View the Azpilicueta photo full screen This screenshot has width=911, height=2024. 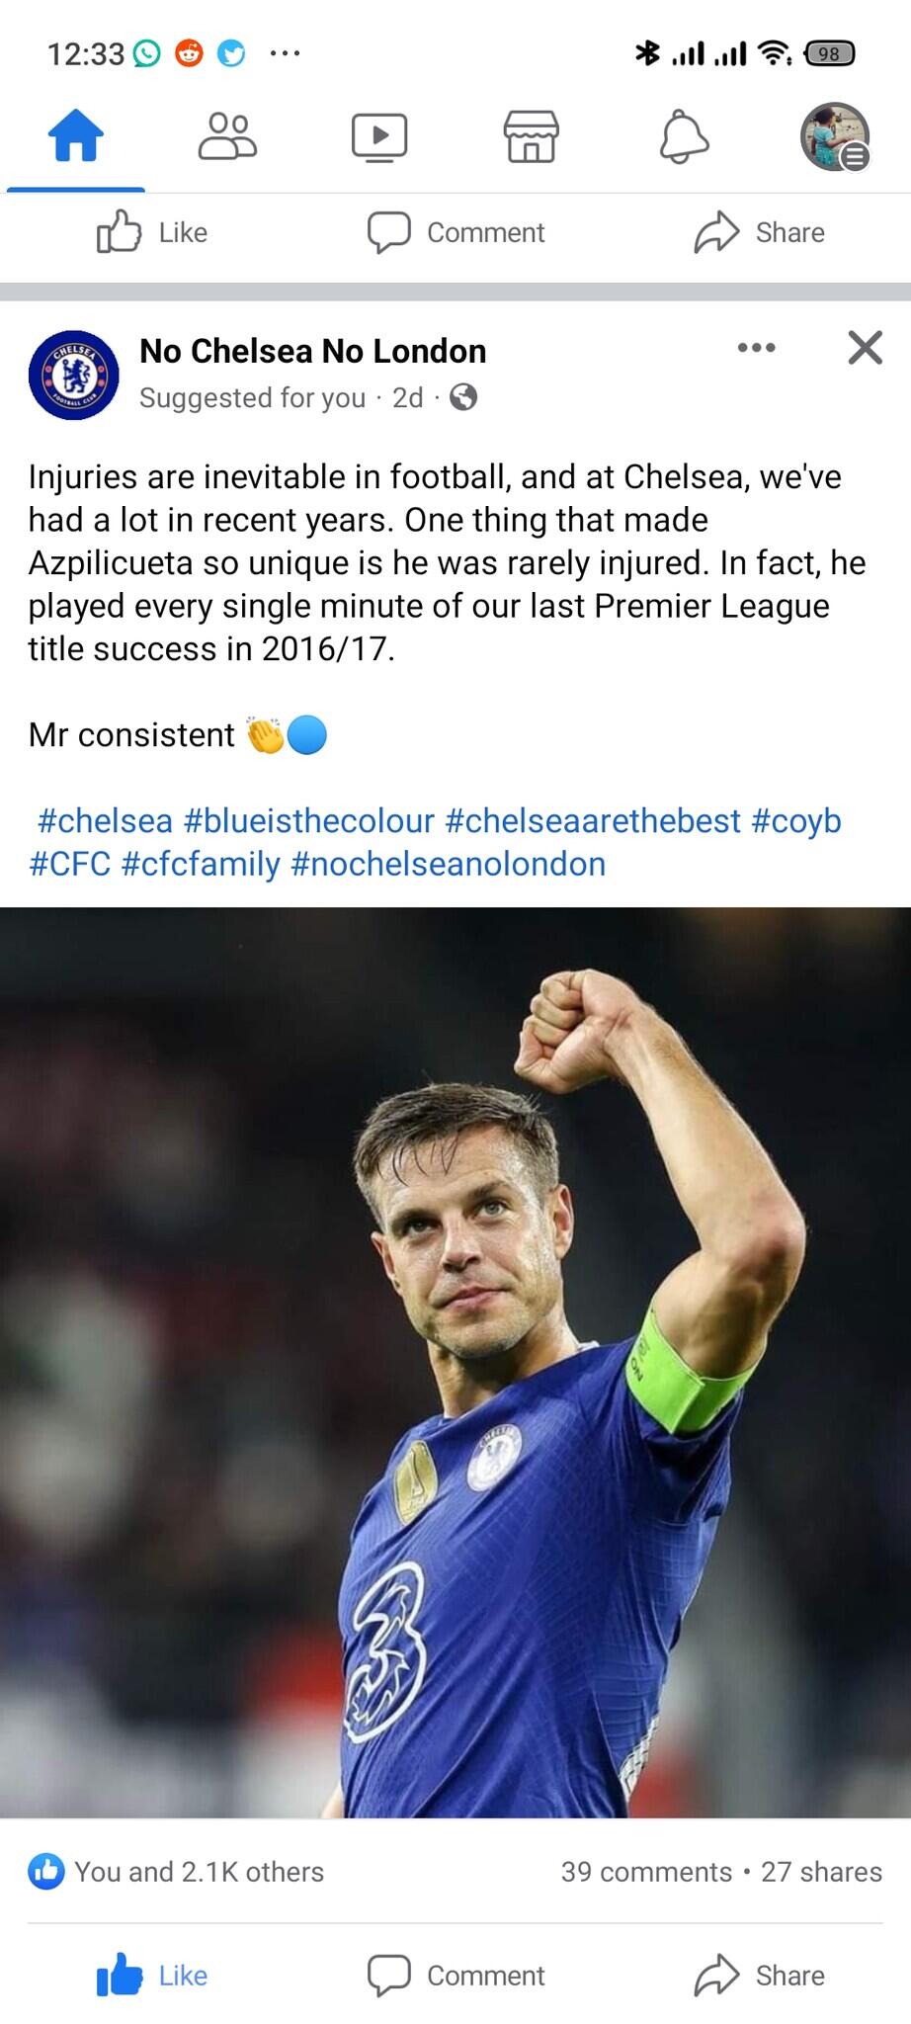click(455, 1362)
